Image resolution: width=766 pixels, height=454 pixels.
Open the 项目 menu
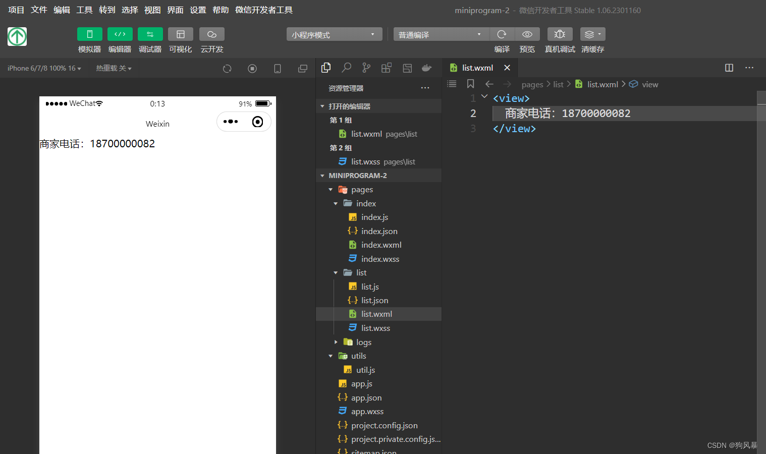click(x=16, y=10)
